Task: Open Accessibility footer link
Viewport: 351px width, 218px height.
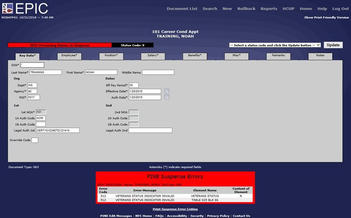Action: [x=177, y=216]
